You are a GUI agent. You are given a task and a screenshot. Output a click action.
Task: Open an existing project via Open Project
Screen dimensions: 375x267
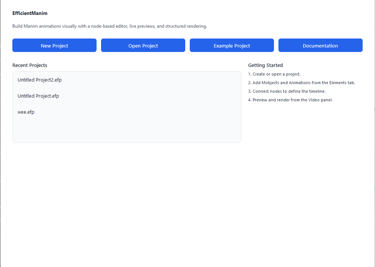(x=143, y=45)
